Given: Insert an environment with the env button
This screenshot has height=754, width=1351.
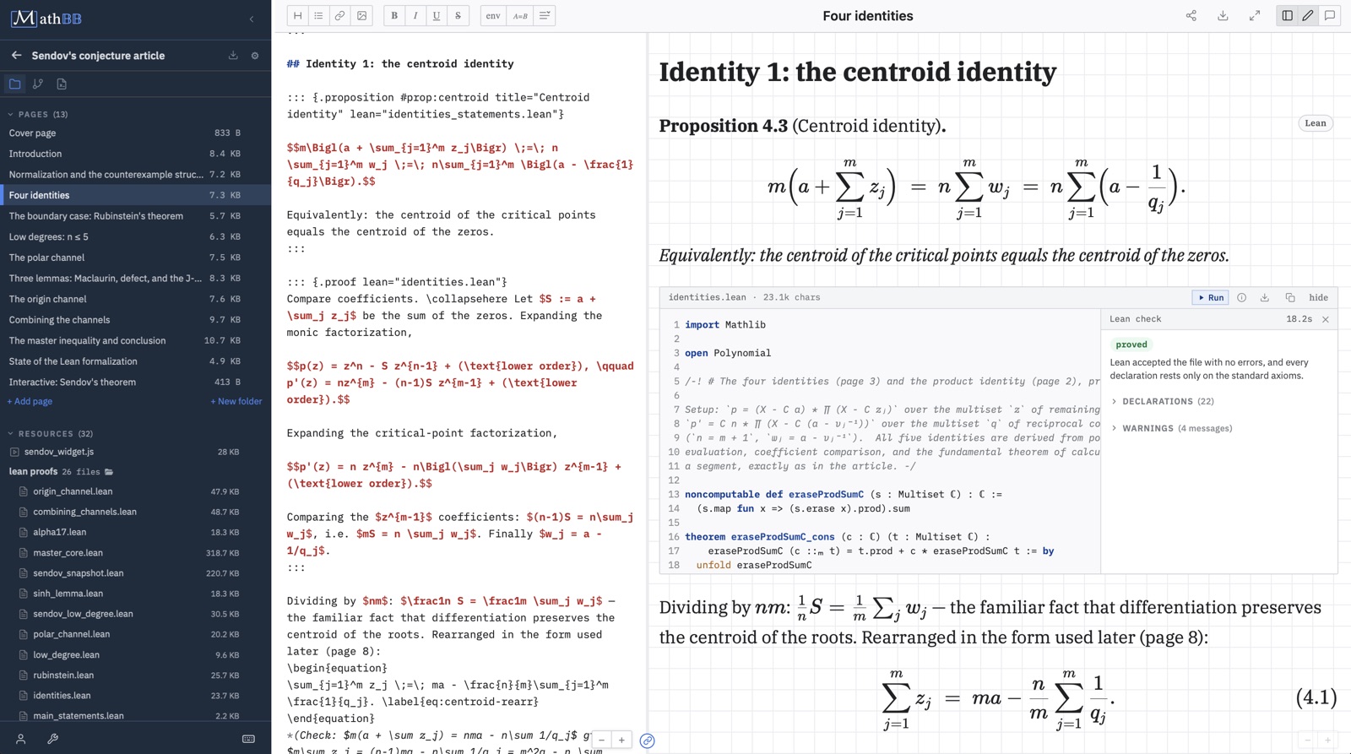Looking at the screenshot, I should pyautogui.click(x=493, y=15).
